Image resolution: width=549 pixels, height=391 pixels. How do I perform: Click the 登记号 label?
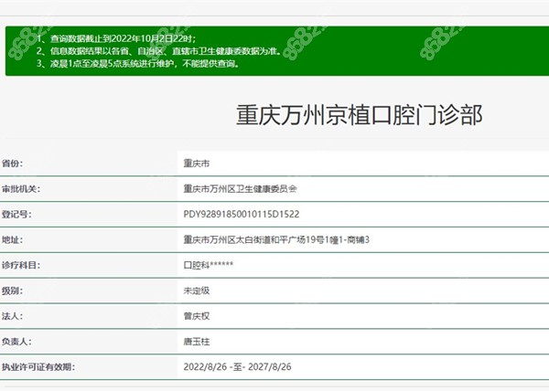click(x=16, y=214)
